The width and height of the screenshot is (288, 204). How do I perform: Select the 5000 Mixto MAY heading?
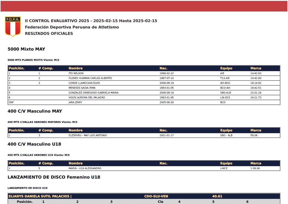(x=26, y=49)
